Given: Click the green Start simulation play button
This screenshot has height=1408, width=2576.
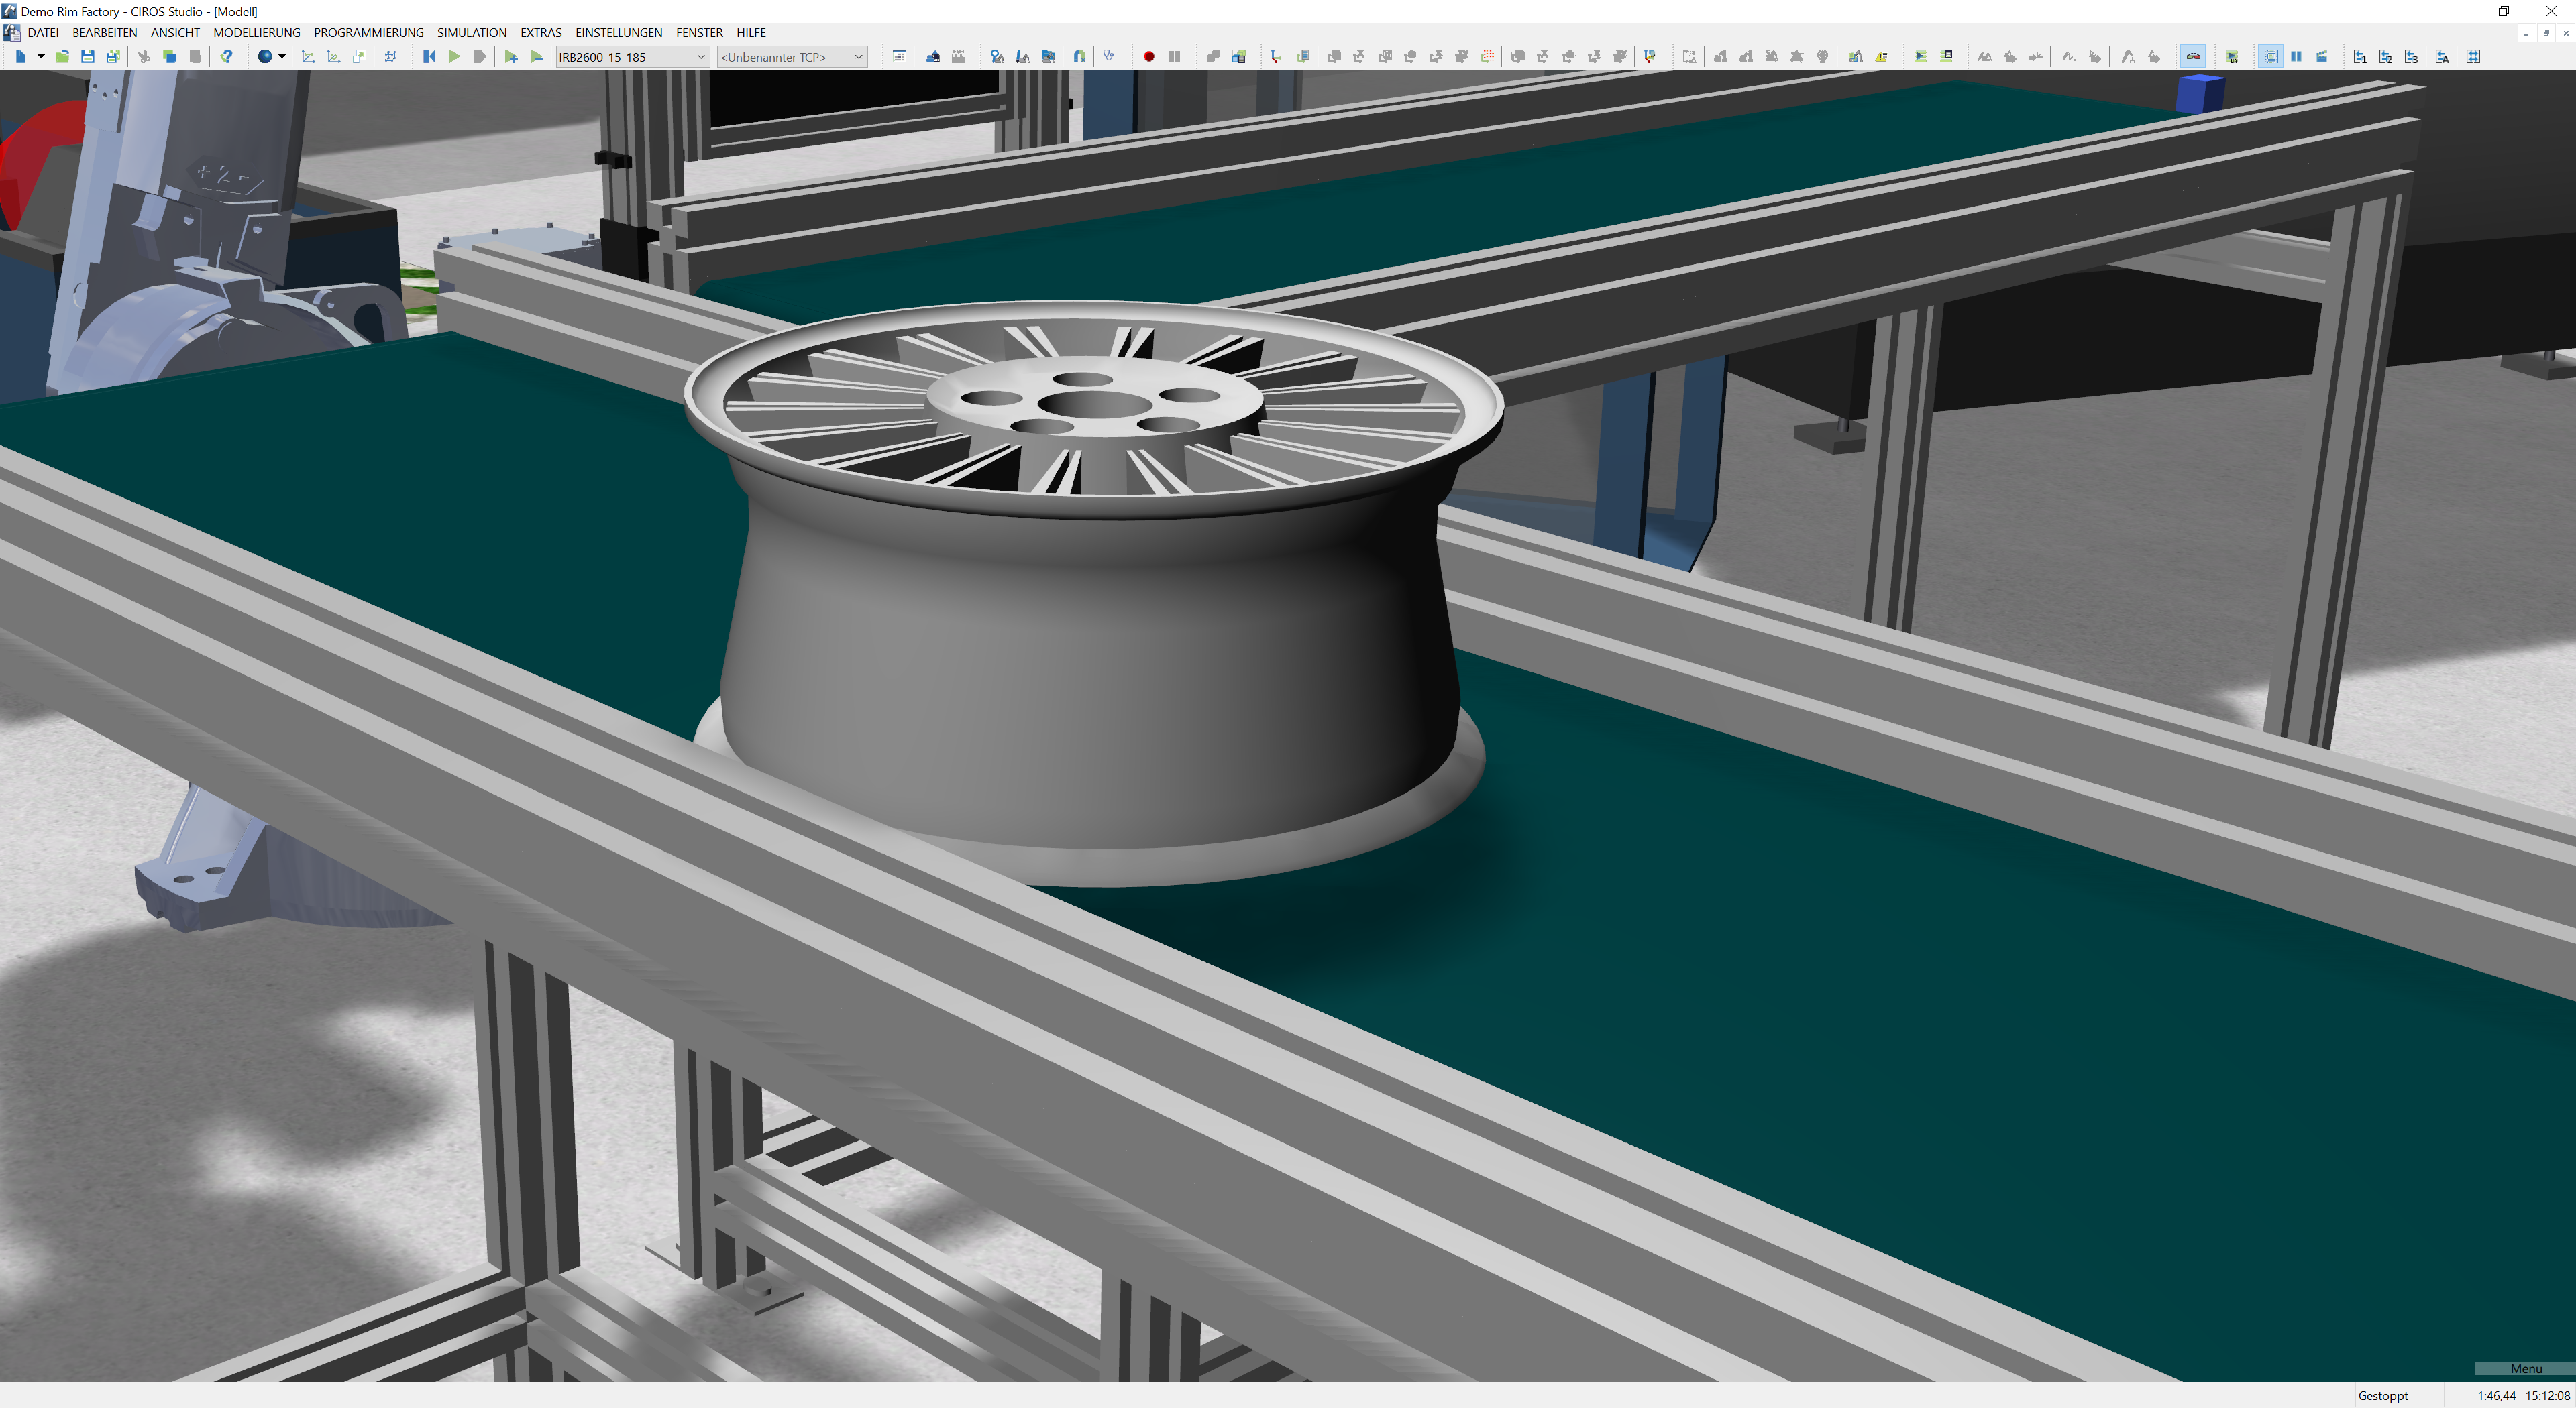Looking at the screenshot, I should point(454,57).
